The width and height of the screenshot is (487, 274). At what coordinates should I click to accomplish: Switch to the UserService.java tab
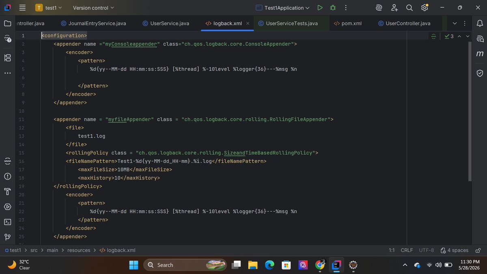point(166,24)
